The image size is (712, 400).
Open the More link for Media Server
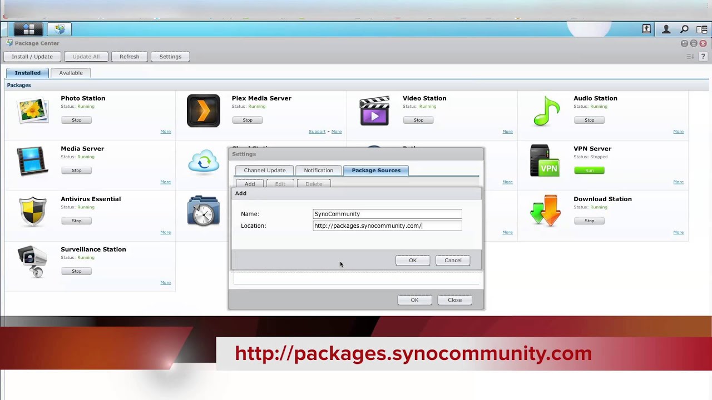click(165, 182)
